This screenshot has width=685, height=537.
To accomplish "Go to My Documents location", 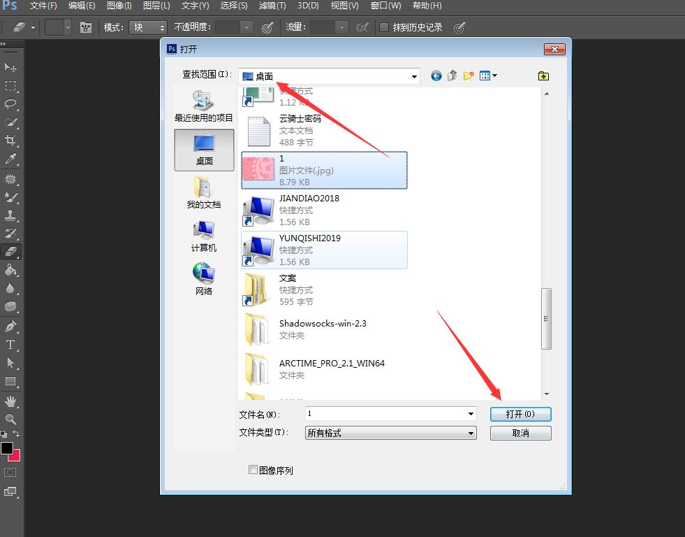I will (204, 193).
